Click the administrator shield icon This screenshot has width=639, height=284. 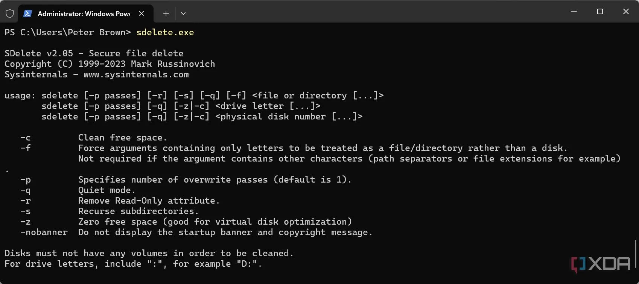10,14
